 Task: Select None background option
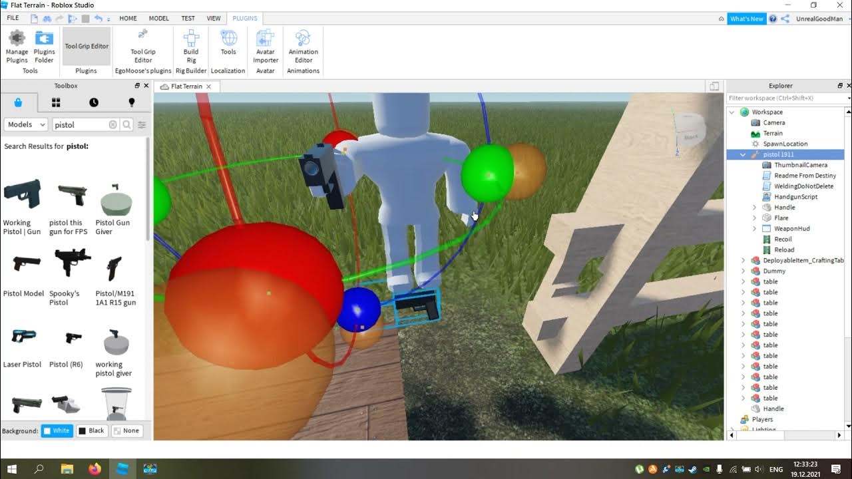(127, 430)
